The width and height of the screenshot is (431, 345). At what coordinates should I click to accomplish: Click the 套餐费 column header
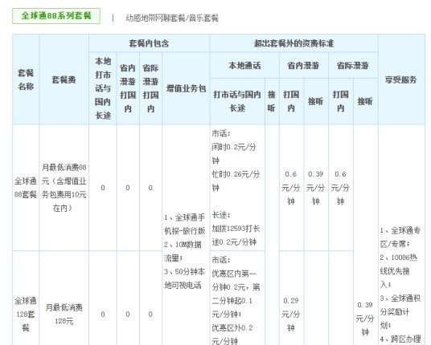tap(64, 79)
